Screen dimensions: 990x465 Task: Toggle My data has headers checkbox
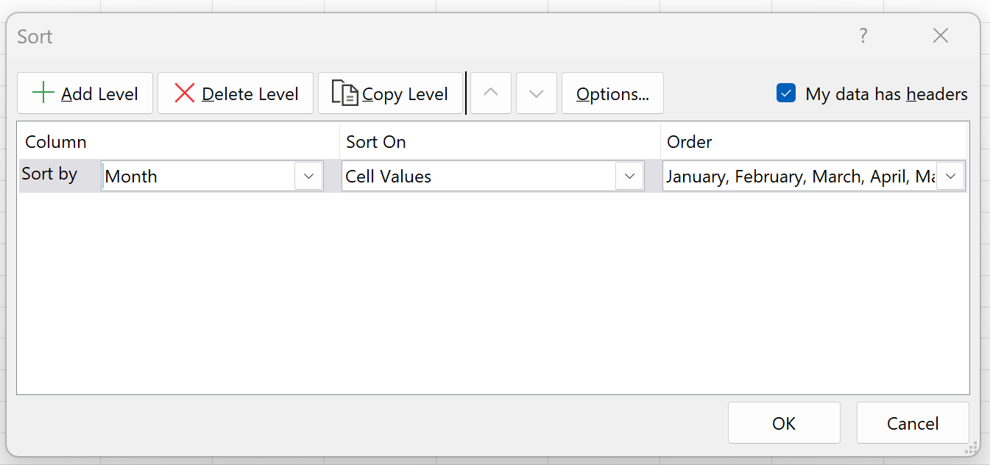pyautogui.click(x=786, y=93)
